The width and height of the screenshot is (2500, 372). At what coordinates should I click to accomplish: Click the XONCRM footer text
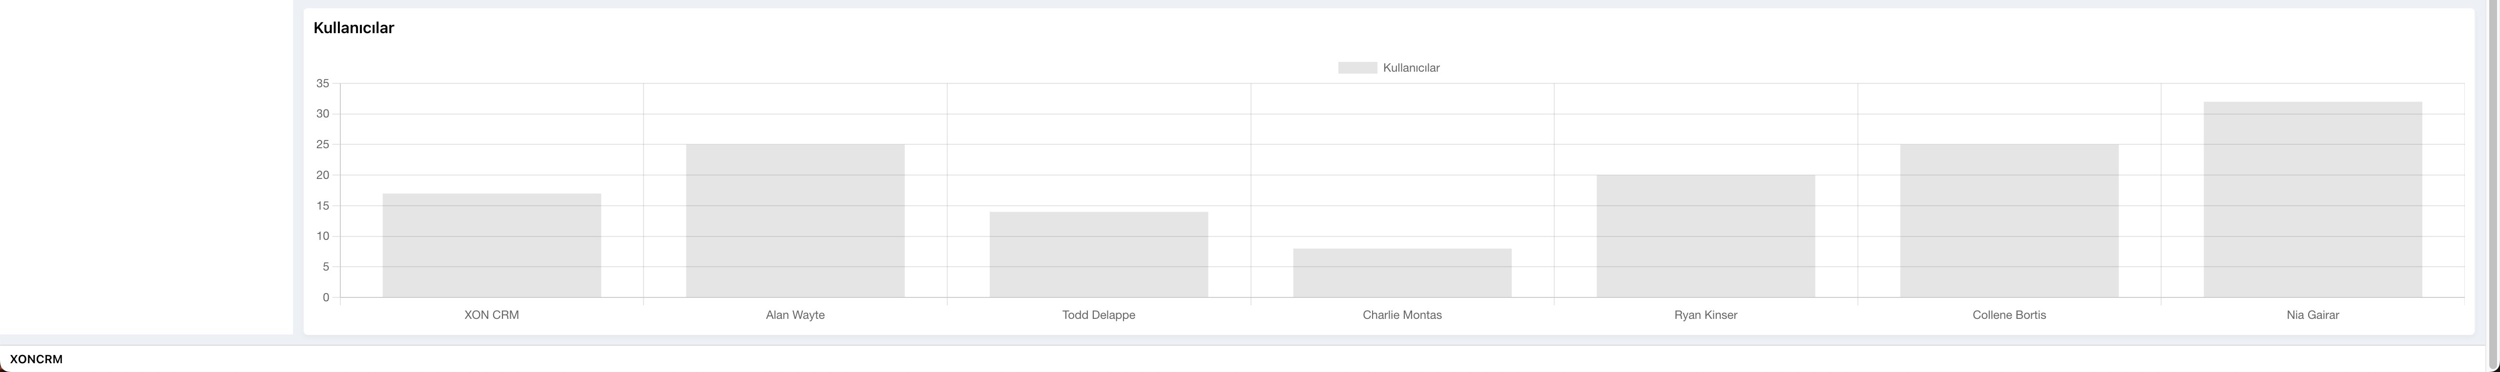(36, 359)
